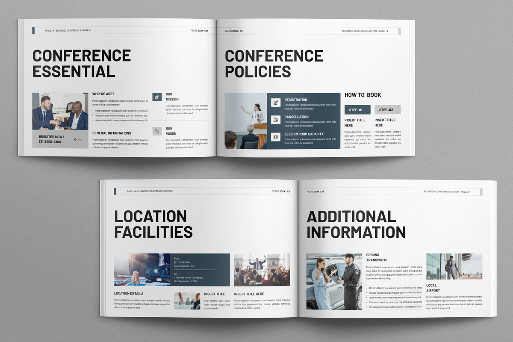Click the REGISTRATION policy title
513x342 pixels.
(296, 100)
